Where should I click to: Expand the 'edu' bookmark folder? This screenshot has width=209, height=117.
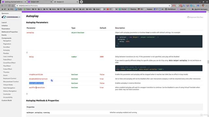tap(89, 9)
